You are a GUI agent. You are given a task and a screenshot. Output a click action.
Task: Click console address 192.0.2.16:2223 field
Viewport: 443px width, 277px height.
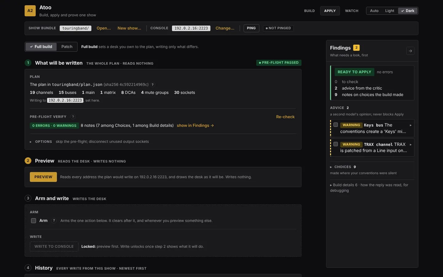point(191,28)
